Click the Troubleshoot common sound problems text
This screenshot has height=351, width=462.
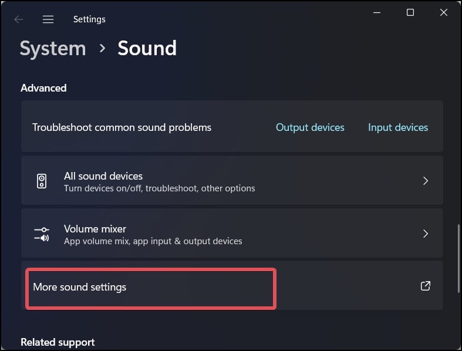(x=122, y=127)
